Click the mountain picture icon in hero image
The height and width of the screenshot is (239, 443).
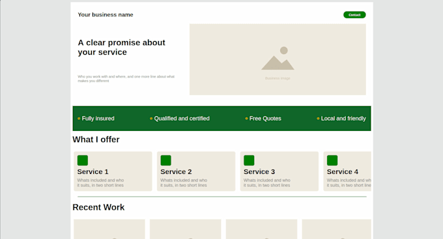coord(278,58)
